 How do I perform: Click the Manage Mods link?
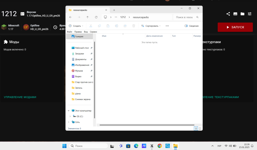tap(20, 97)
